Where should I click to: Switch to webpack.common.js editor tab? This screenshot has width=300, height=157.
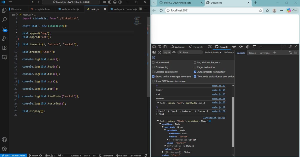123,9
